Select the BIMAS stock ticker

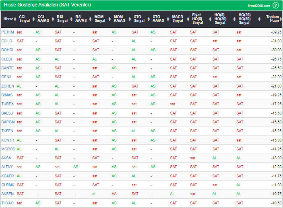coord(7,95)
